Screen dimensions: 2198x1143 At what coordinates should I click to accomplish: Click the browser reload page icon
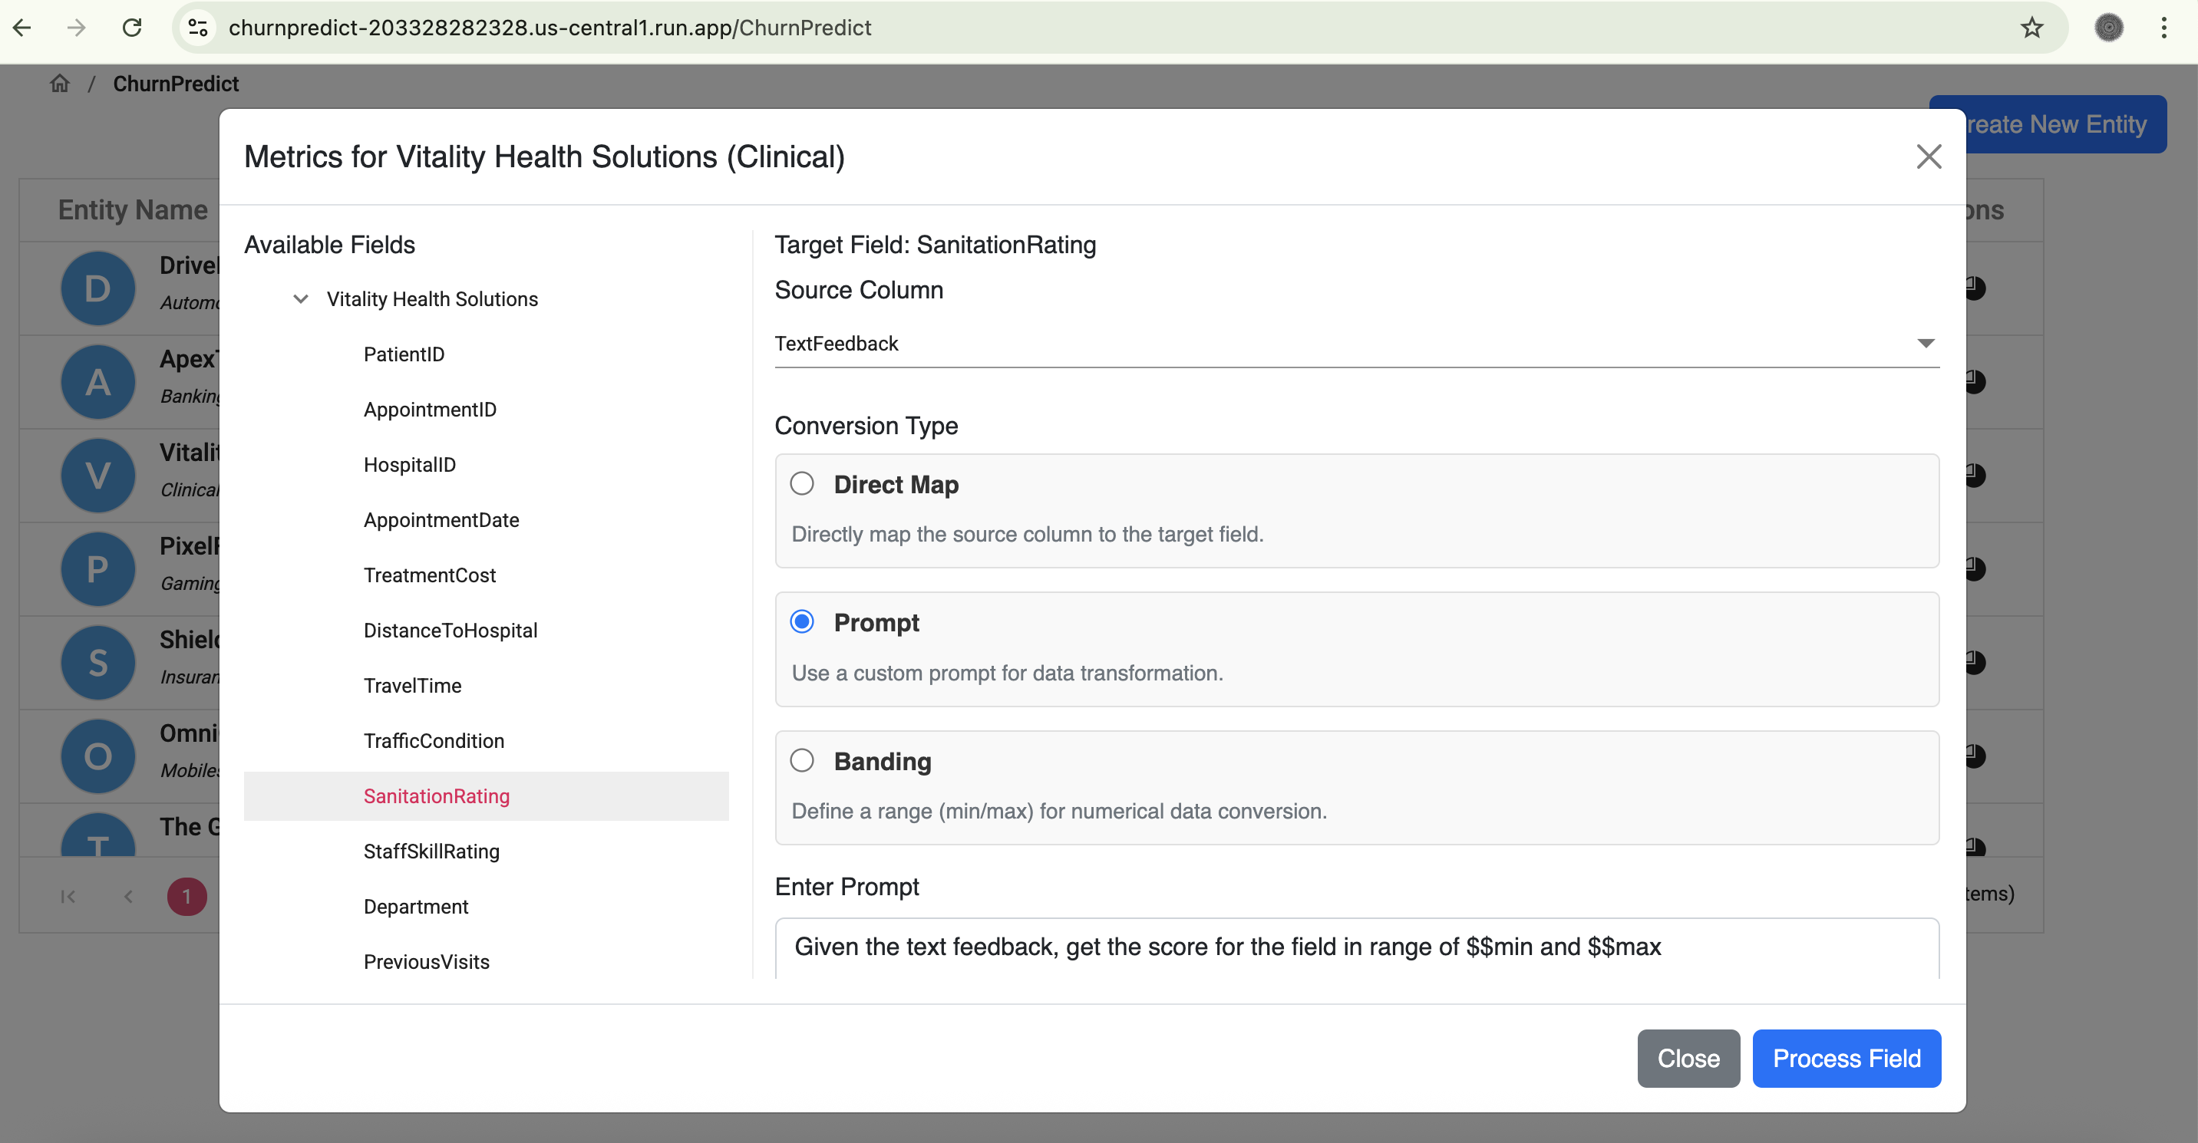click(x=132, y=28)
